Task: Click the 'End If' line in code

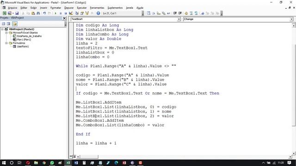Action: (83, 134)
